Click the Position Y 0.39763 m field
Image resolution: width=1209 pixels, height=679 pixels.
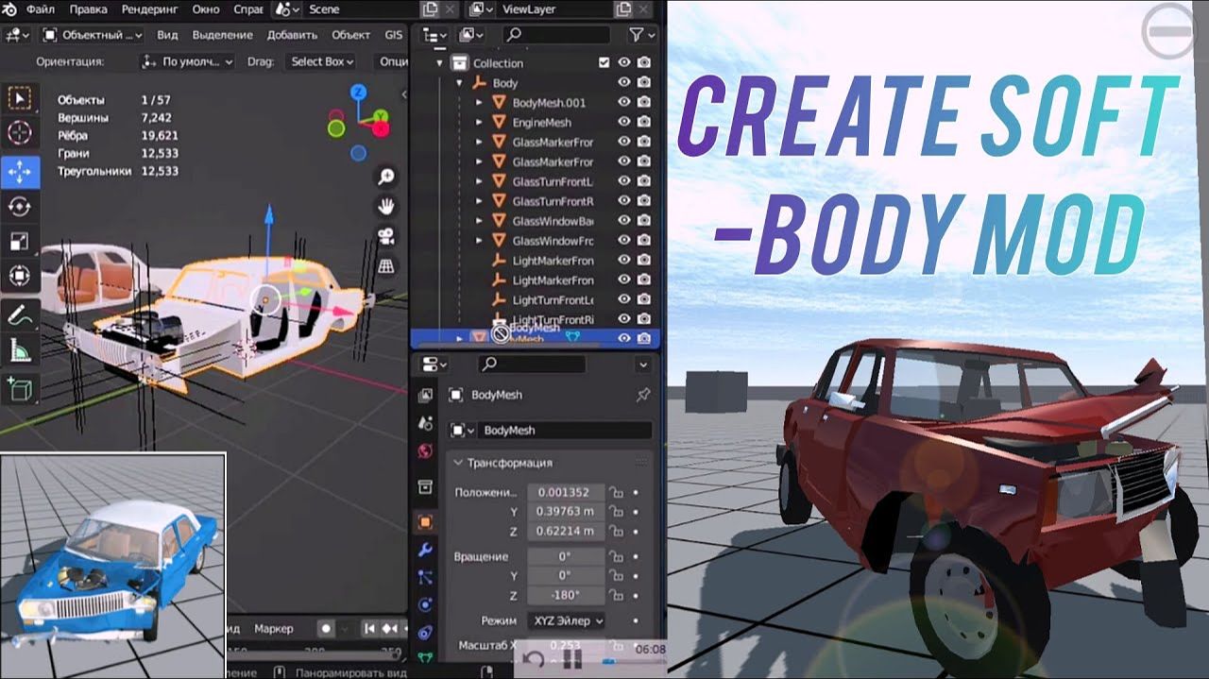[565, 511]
